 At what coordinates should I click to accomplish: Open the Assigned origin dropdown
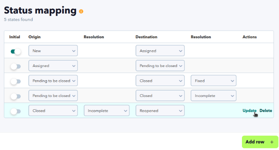(x=53, y=66)
